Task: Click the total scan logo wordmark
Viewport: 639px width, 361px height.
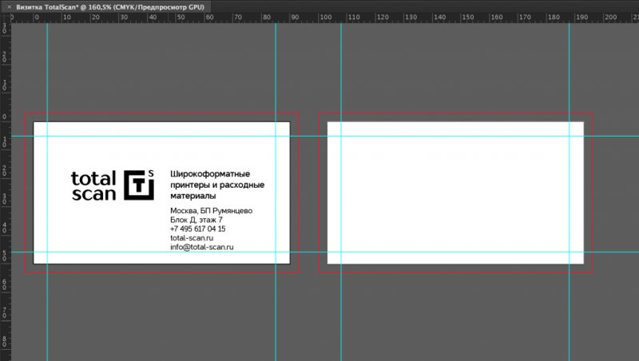Action: pyautogui.click(x=93, y=186)
